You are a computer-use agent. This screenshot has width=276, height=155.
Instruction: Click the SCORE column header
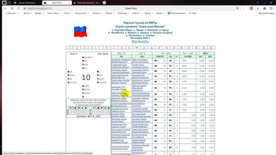(188, 56)
